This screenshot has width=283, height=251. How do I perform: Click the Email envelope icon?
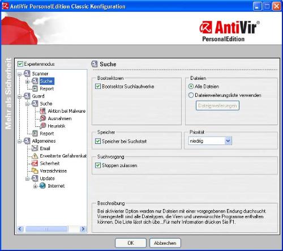point(35,148)
